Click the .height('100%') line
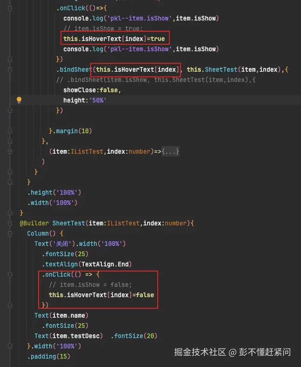 click(x=54, y=193)
